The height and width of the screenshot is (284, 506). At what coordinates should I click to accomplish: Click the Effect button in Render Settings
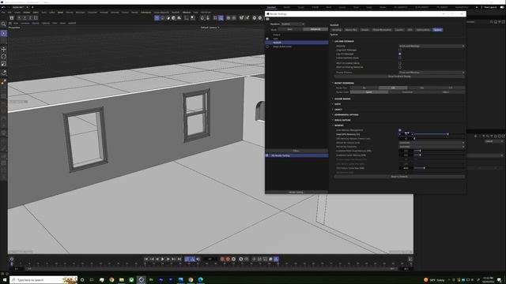296,151
